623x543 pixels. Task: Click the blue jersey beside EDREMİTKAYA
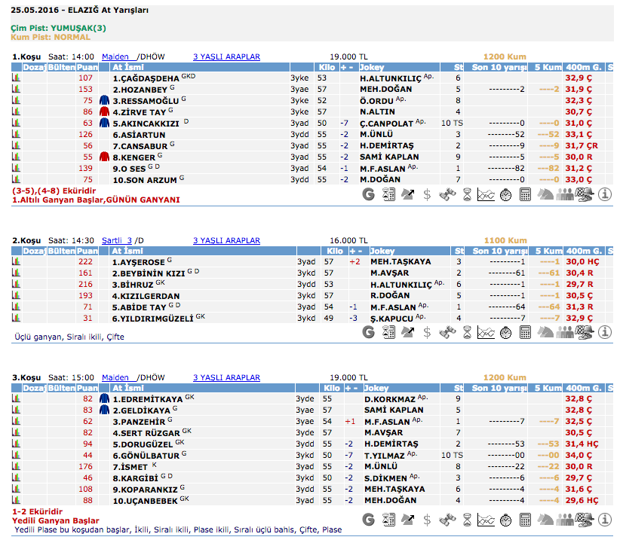(105, 398)
